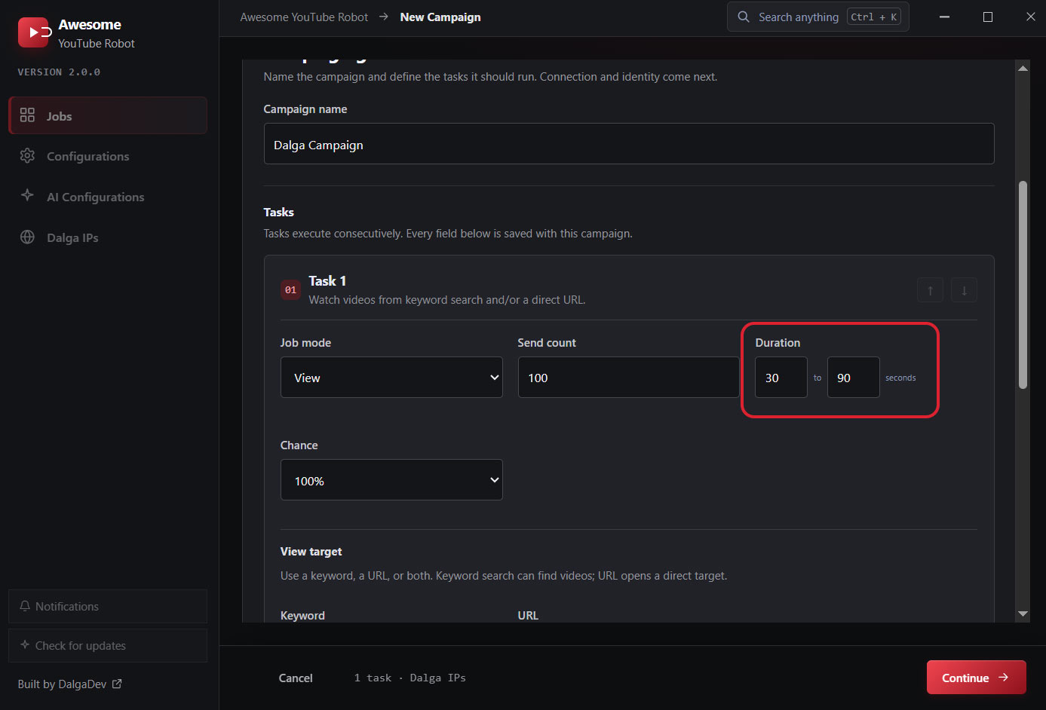The width and height of the screenshot is (1046, 710).
Task: Maximize the application window
Action: tap(988, 17)
